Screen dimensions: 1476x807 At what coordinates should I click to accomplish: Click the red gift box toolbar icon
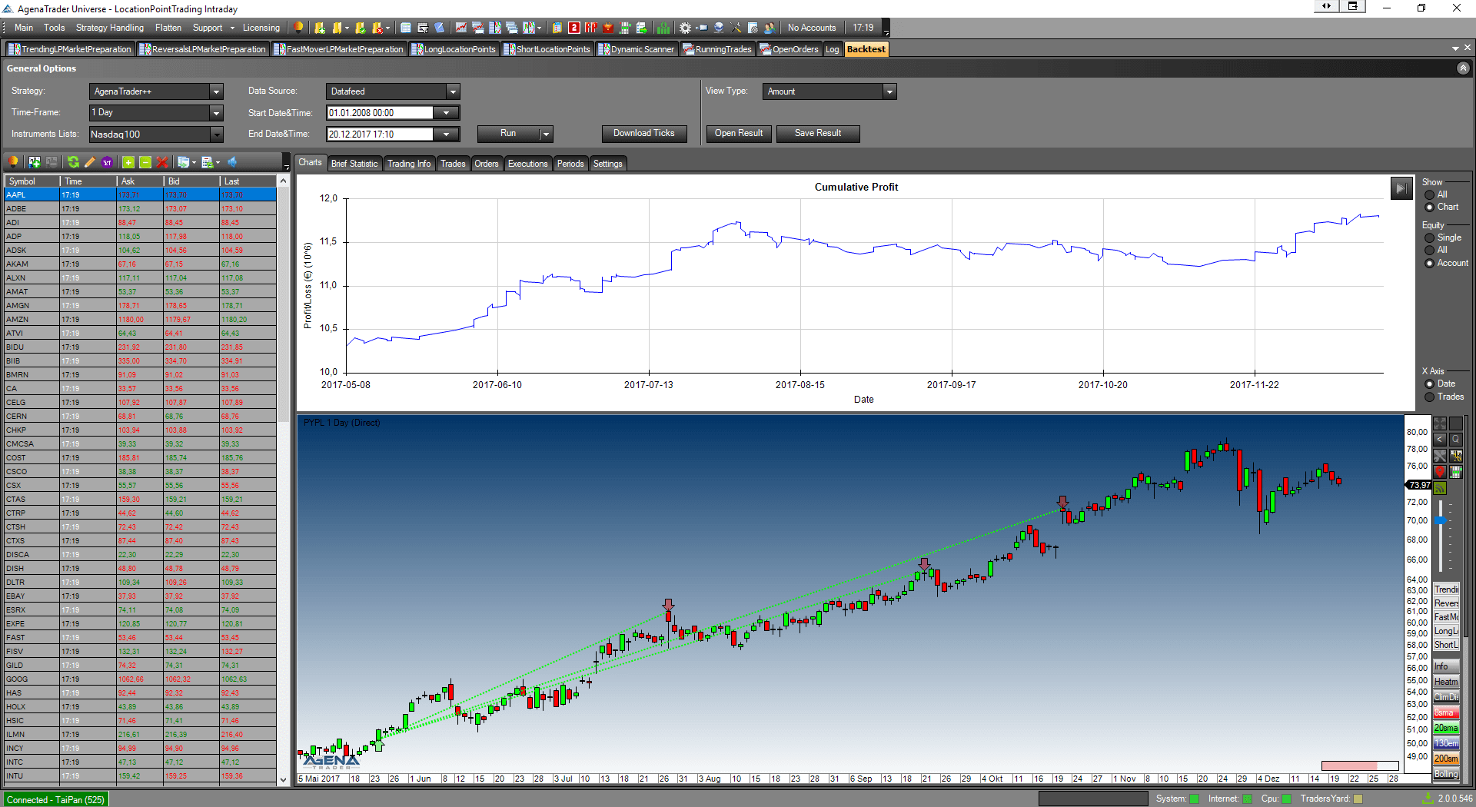(x=608, y=28)
